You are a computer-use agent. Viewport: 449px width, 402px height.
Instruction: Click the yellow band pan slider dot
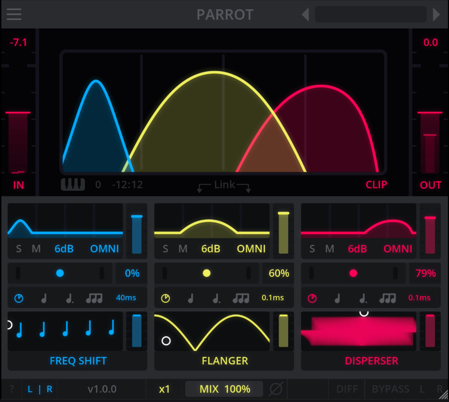click(207, 273)
